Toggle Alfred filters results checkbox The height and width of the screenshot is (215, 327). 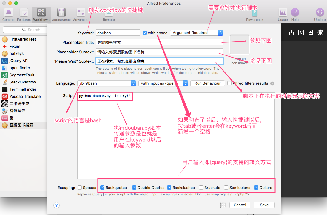229,83
